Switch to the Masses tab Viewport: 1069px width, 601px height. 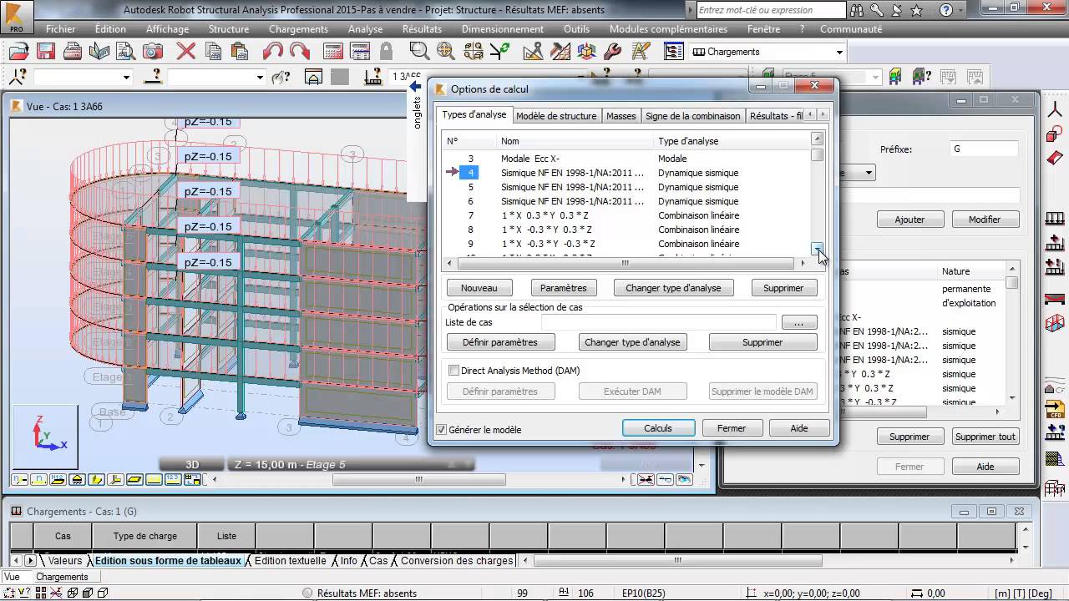[x=621, y=116]
